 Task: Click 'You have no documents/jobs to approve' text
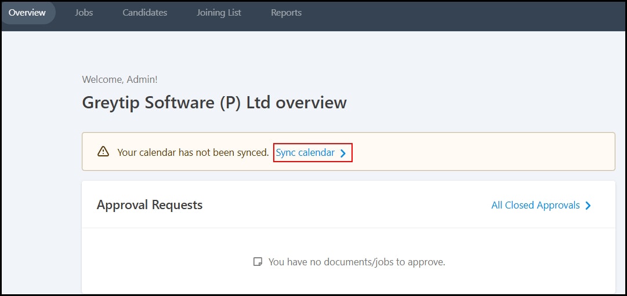click(x=357, y=262)
